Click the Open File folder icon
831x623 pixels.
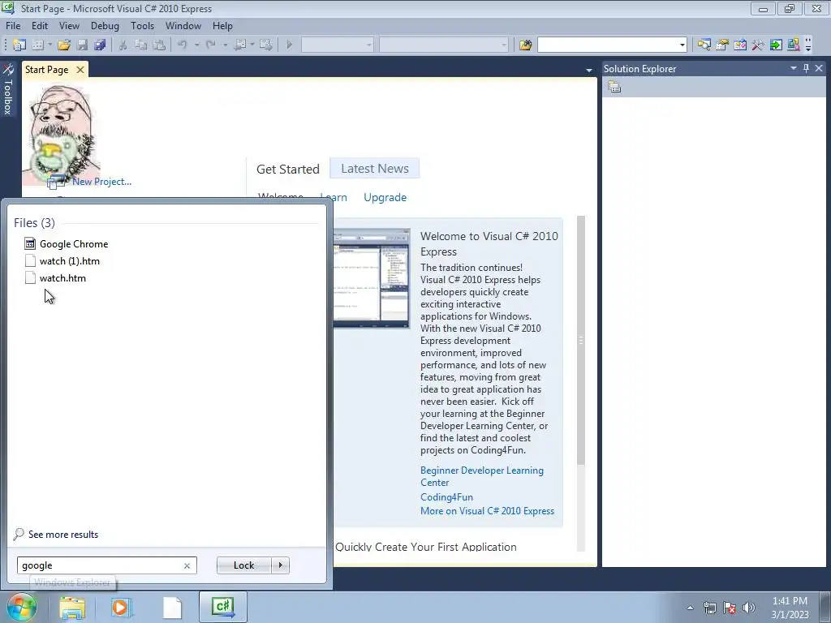coord(64,45)
